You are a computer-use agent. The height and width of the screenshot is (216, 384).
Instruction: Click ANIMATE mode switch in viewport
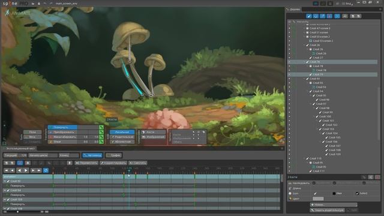(x=17, y=13)
